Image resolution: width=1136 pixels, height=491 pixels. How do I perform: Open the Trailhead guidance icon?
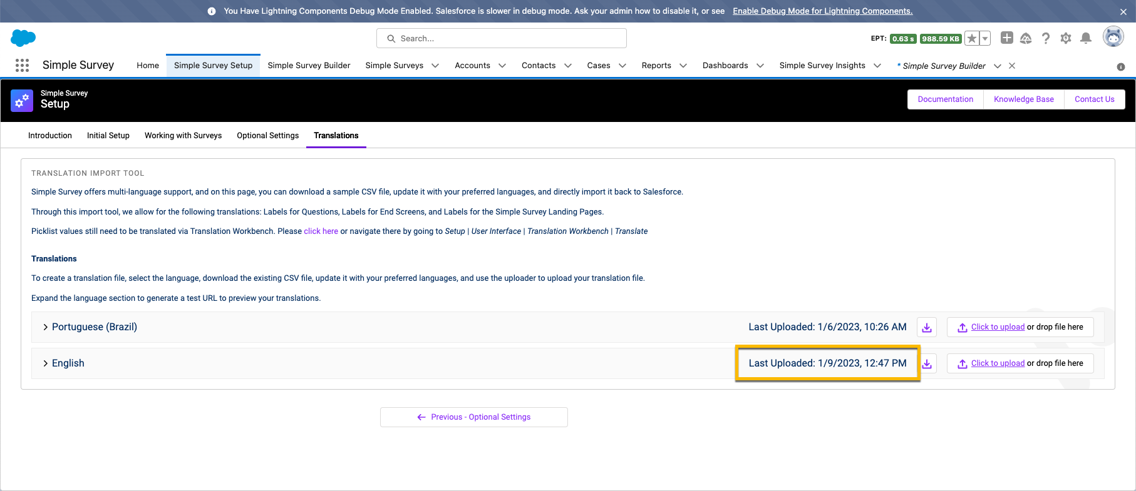(x=1026, y=39)
